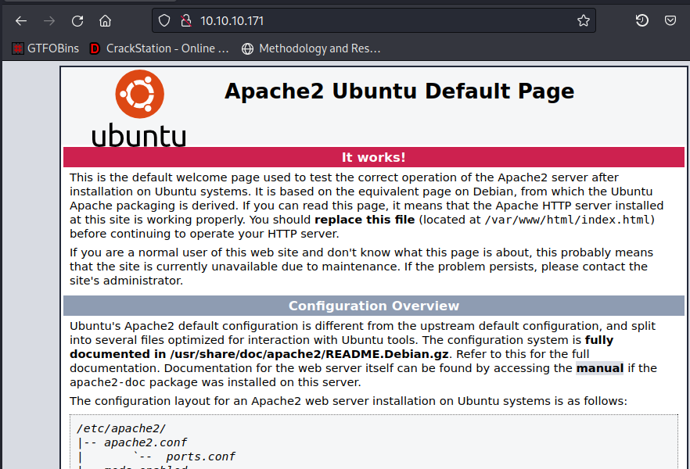690x469 pixels.
Task: Click the Ubuntu circle logo
Action: click(x=140, y=94)
